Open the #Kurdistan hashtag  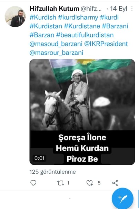coord(46,26)
